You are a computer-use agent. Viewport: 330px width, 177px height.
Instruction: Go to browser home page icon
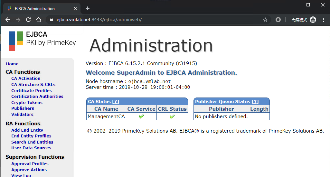(x=39, y=20)
